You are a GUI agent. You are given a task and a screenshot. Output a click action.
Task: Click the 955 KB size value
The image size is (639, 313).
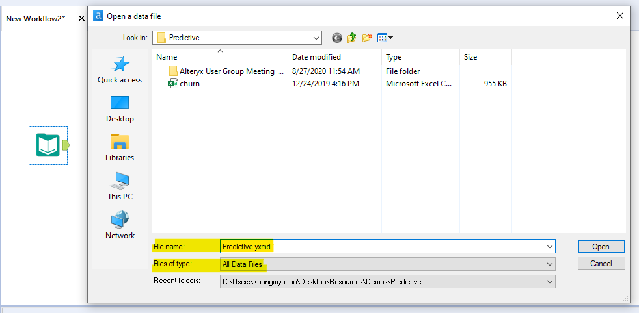(496, 84)
